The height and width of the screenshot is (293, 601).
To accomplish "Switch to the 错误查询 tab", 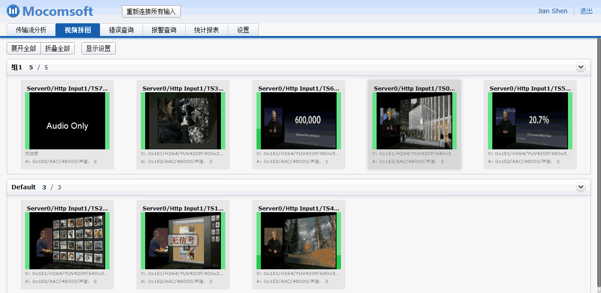I will [121, 30].
